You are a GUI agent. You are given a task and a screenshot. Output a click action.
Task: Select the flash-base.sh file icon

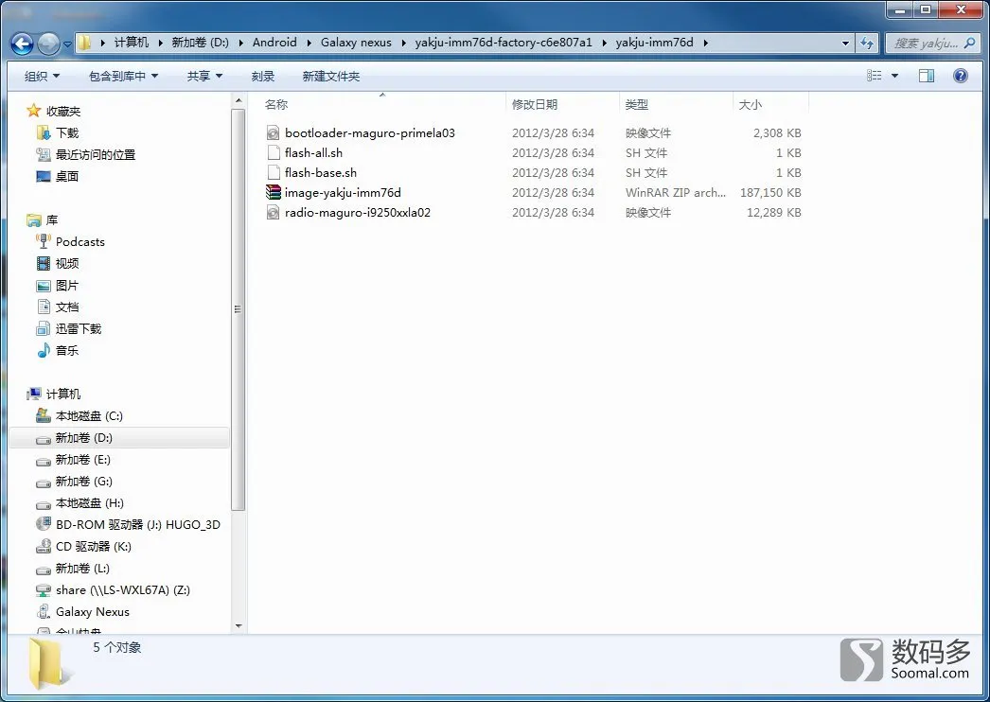click(273, 172)
